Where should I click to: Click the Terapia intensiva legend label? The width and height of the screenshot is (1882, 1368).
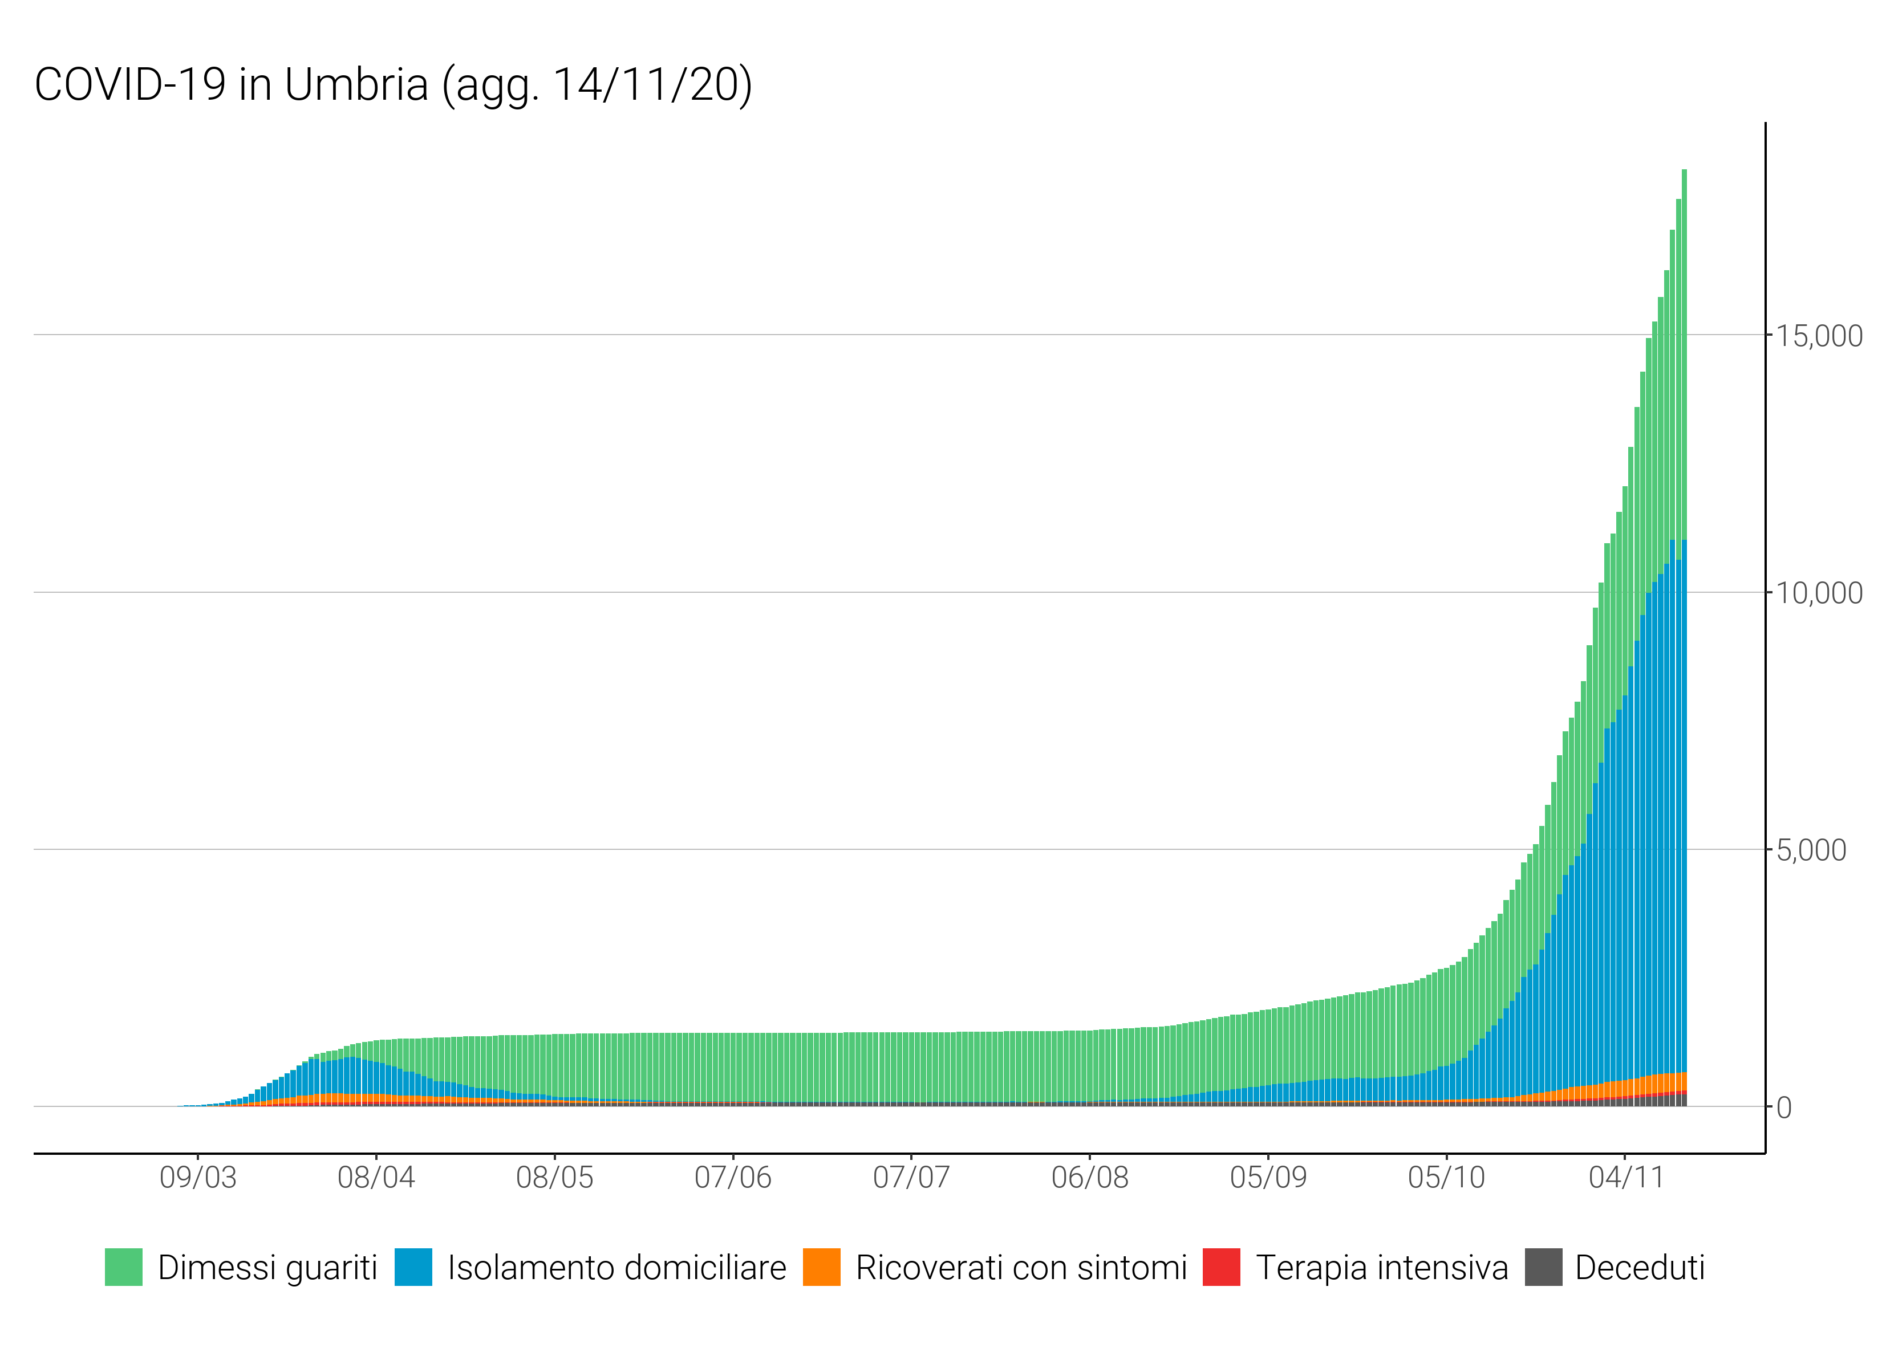pyautogui.click(x=1382, y=1268)
